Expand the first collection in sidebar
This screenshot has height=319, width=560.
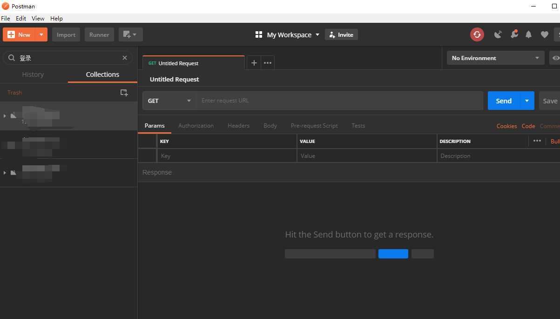[5, 115]
